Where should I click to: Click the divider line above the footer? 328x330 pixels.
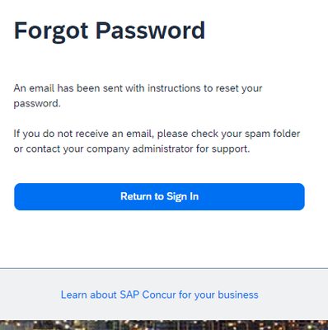pos(164,268)
